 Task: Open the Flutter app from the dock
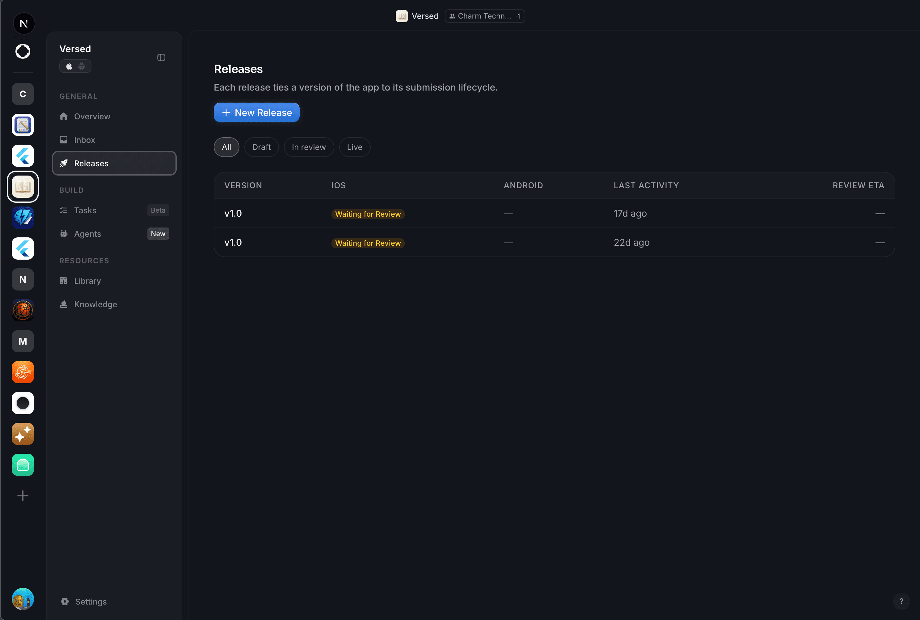click(23, 155)
